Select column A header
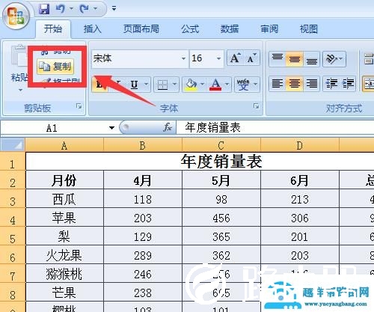Viewport: 374px width, 312px height. click(x=64, y=146)
